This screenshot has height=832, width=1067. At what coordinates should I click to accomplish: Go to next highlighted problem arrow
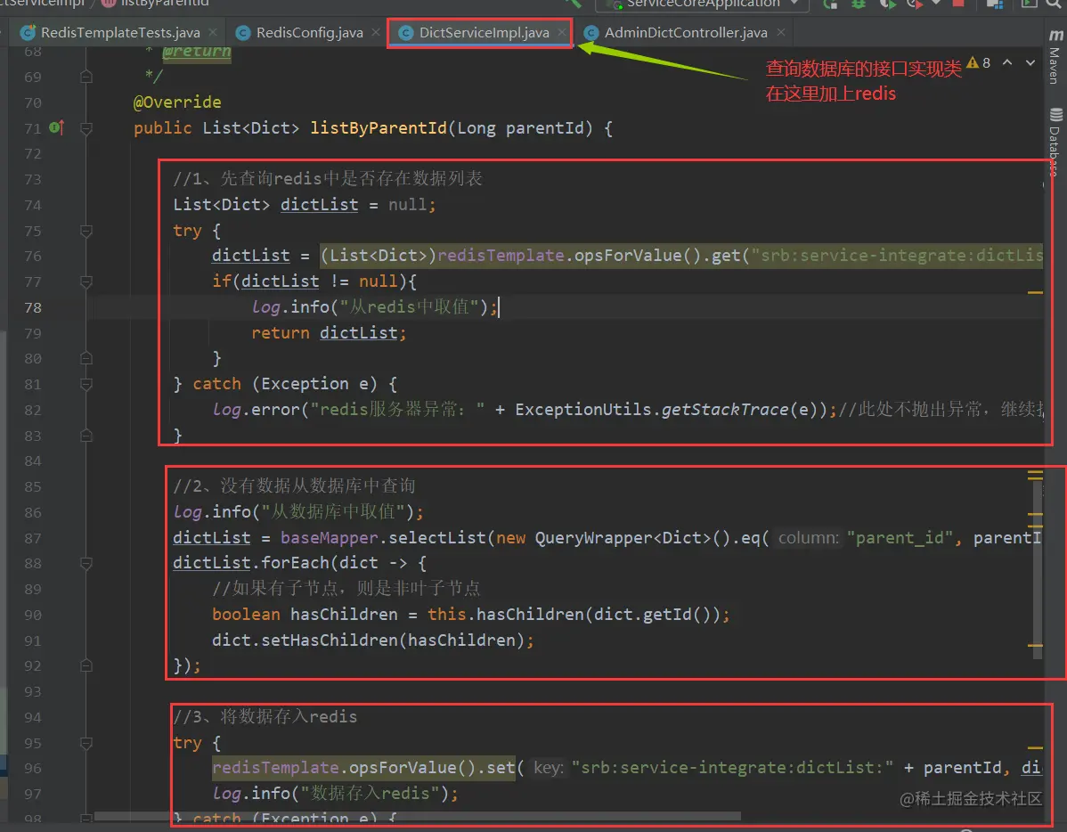pos(1030,62)
